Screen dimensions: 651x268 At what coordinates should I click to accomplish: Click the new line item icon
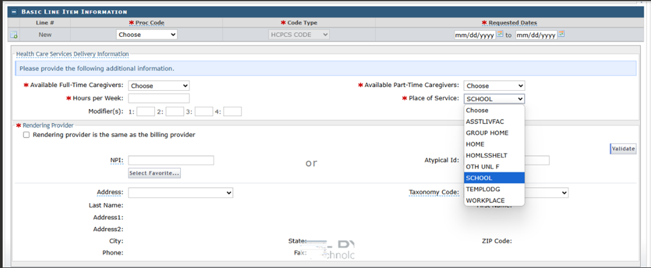[13, 35]
